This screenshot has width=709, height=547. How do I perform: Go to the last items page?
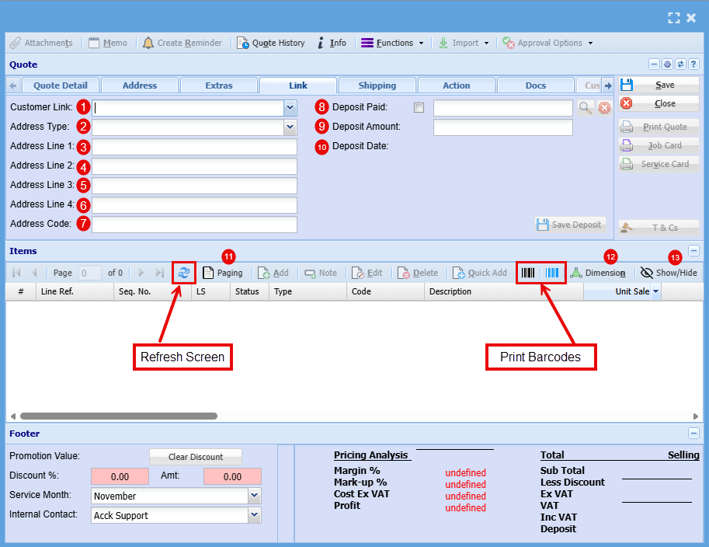[159, 273]
